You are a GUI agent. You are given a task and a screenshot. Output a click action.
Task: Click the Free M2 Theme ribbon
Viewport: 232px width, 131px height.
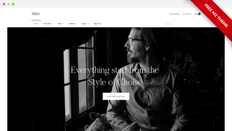click(x=216, y=16)
